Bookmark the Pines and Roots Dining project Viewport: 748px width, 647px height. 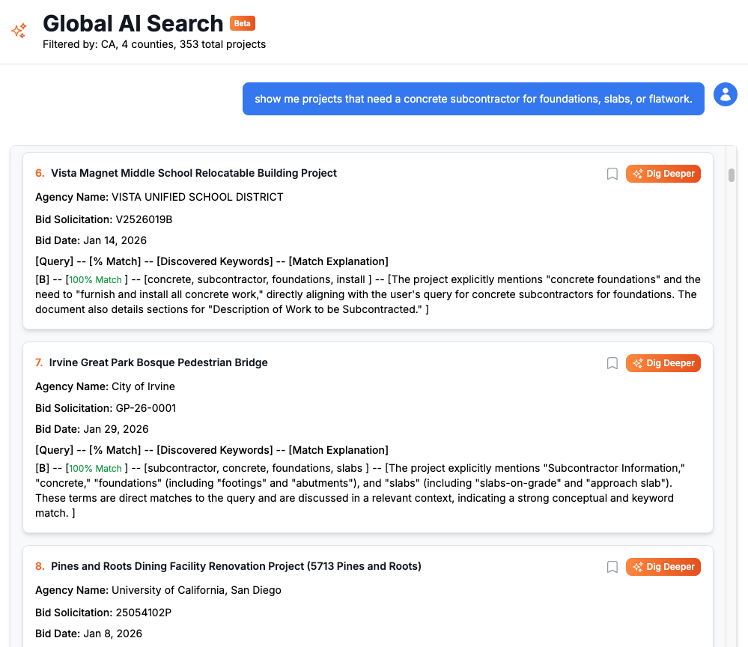612,567
